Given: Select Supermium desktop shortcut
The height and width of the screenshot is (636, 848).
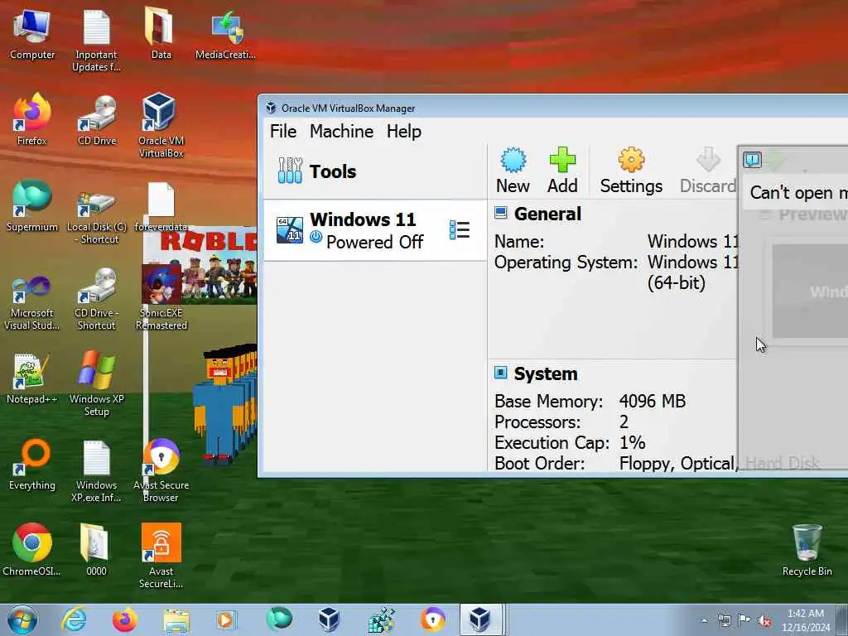Looking at the screenshot, I should click(x=32, y=206).
